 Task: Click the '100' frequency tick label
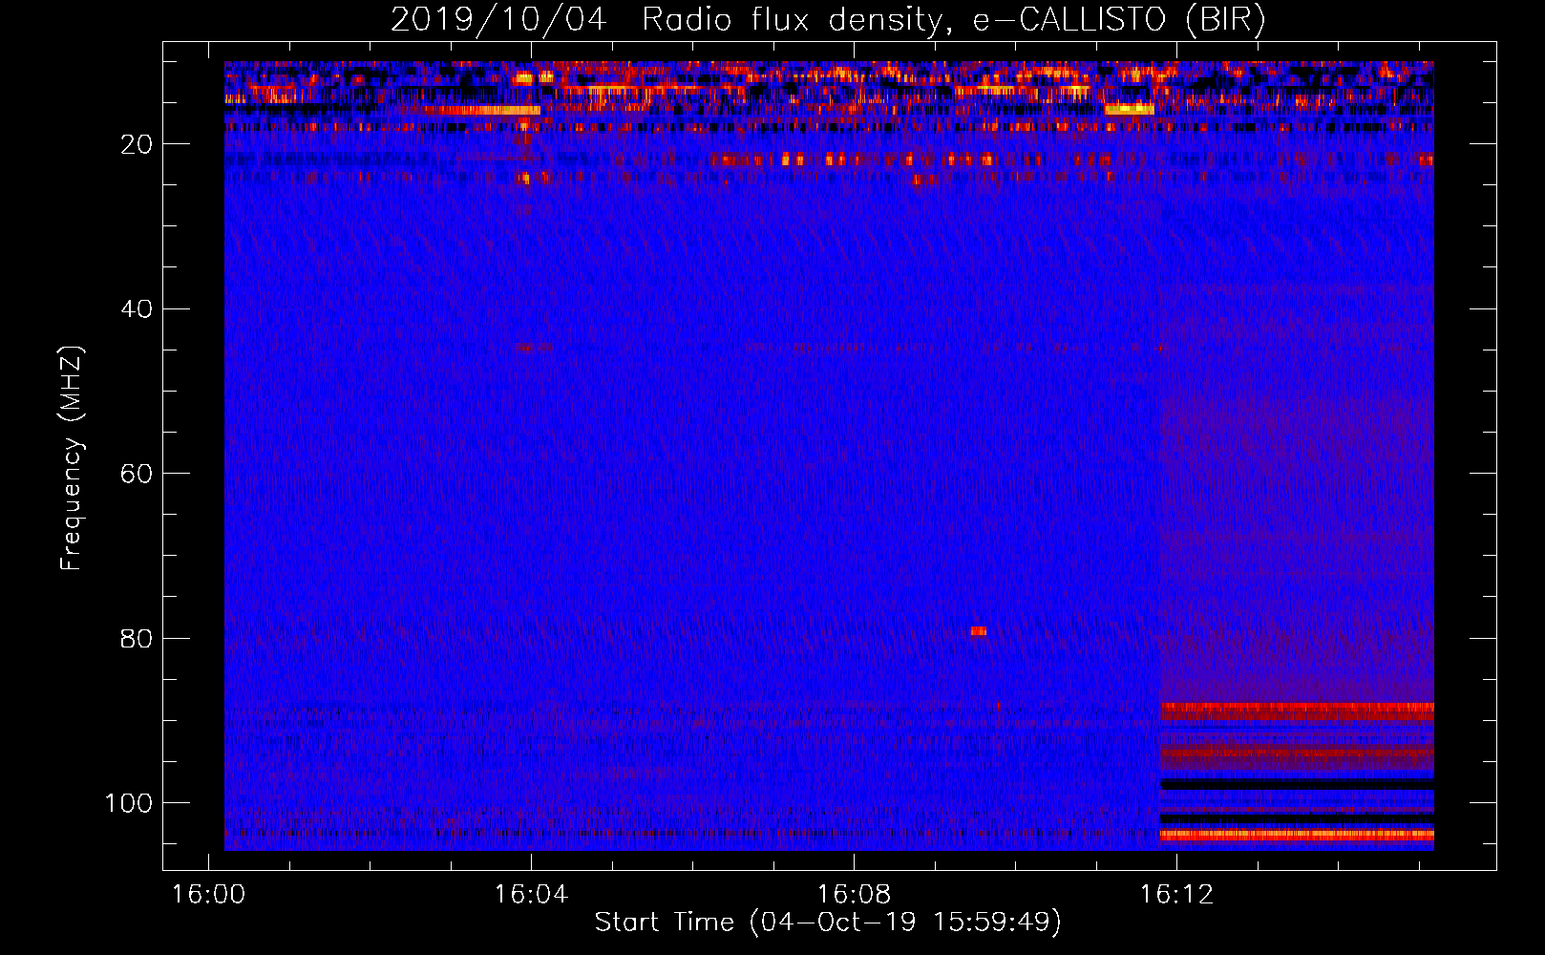tap(129, 803)
